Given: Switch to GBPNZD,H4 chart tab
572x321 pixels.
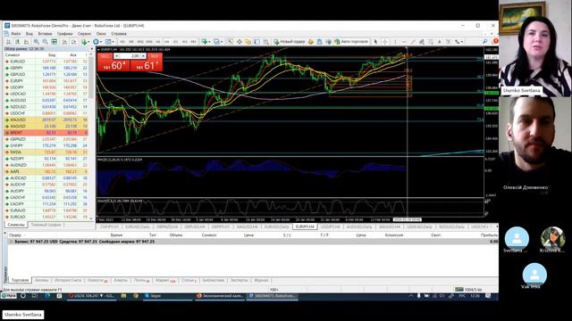Looking at the screenshot, I should [x=167, y=226].
